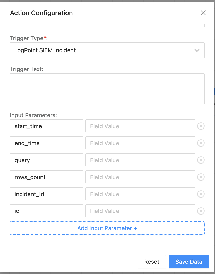
Task: Delete the incident_id parameter row
Action: pos(201,194)
